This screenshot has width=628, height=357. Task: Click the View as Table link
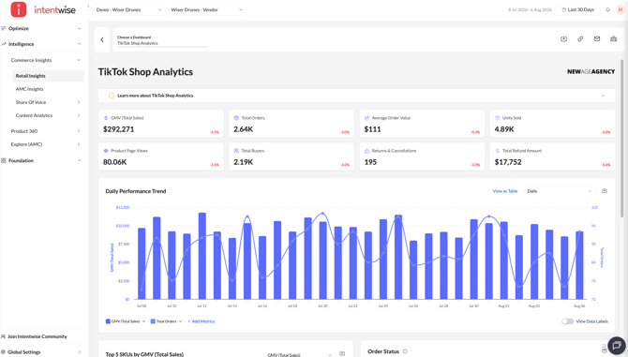505,191
